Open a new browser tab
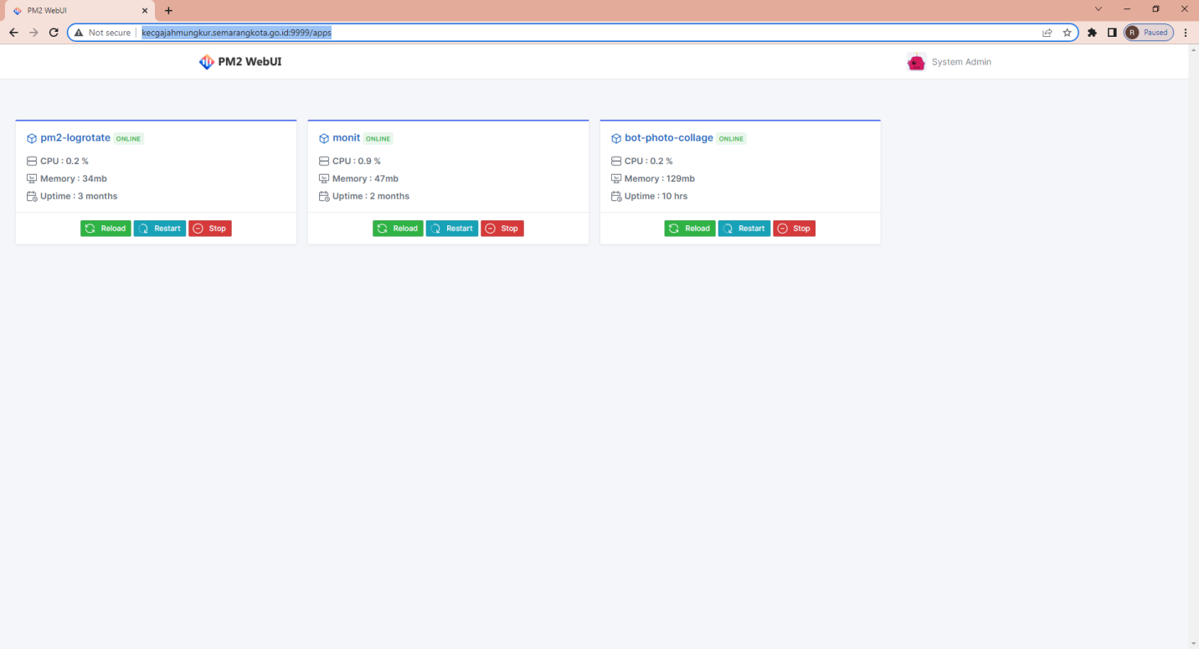Viewport: 1199px width, 649px height. coord(168,11)
